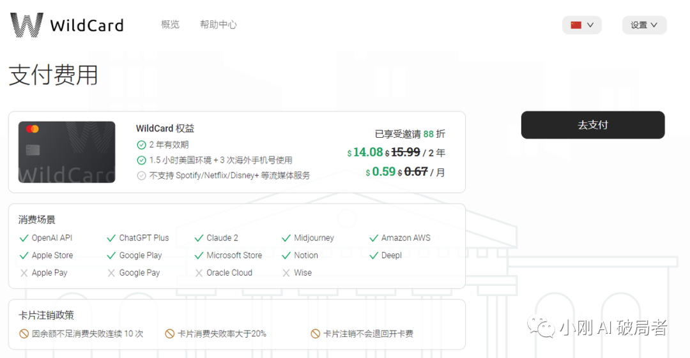Go to 帮助中心 in the top nav
This screenshot has height=358, width=690.
218,25
